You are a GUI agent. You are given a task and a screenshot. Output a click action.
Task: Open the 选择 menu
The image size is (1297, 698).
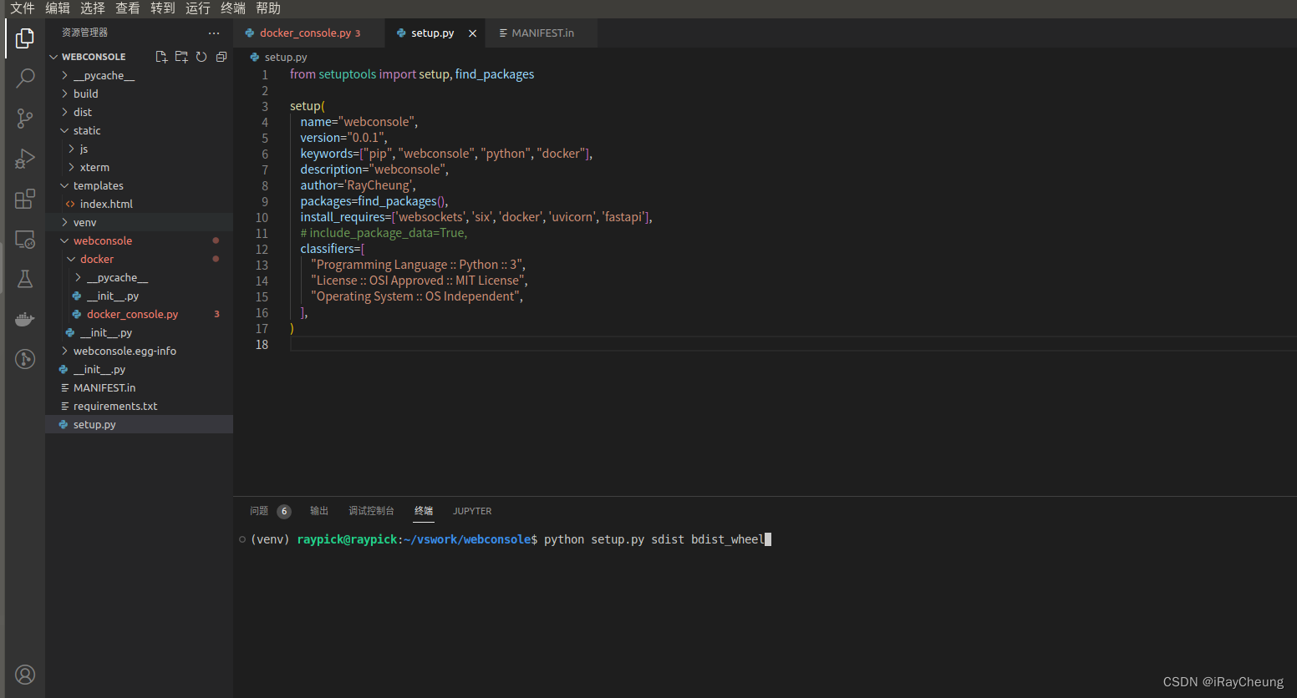93,8
